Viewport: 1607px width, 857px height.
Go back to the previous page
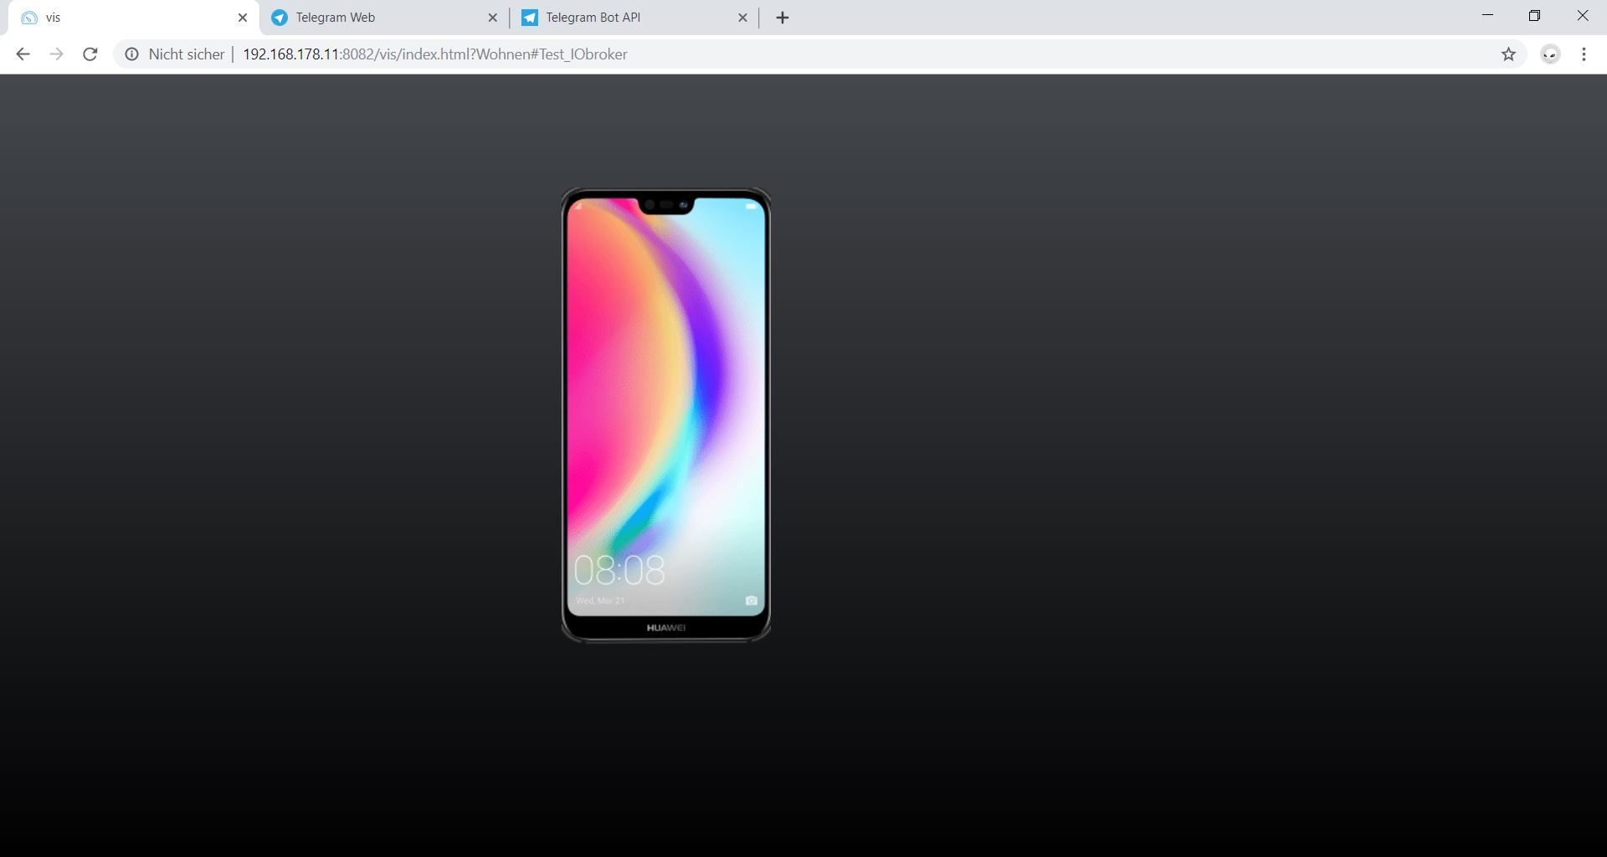click(23, 54)
